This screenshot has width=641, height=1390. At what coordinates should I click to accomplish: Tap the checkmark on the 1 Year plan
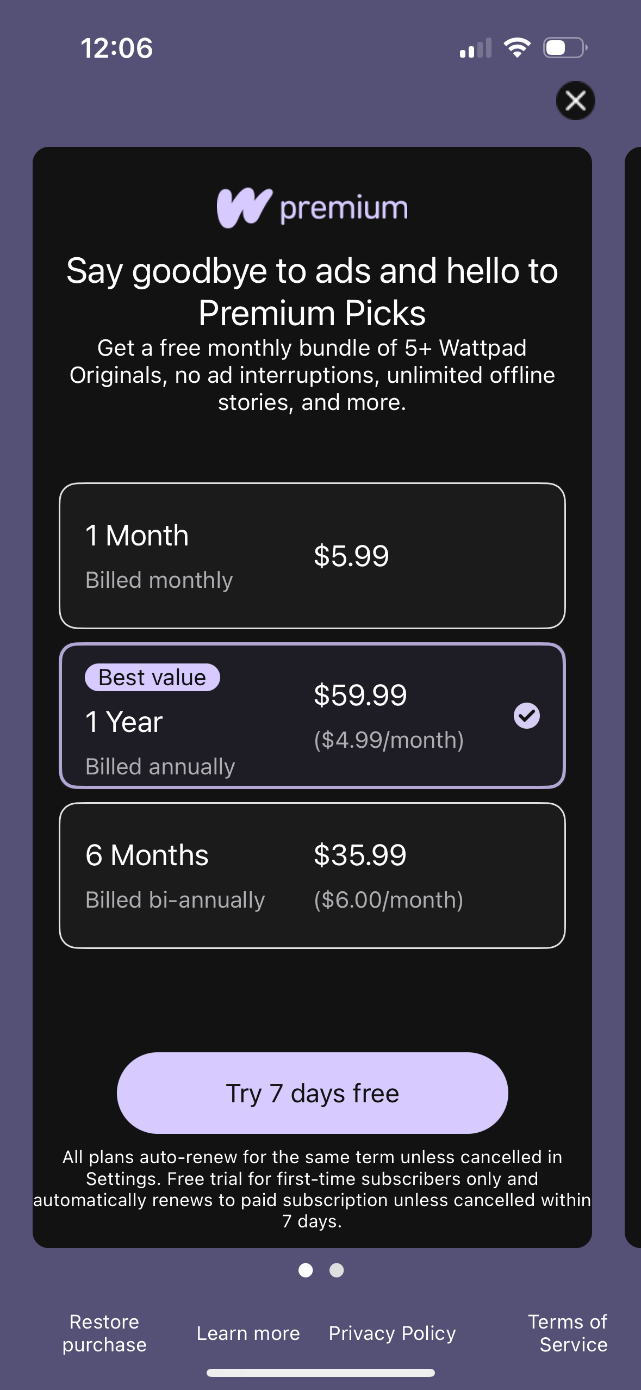(x=526, y=716)
